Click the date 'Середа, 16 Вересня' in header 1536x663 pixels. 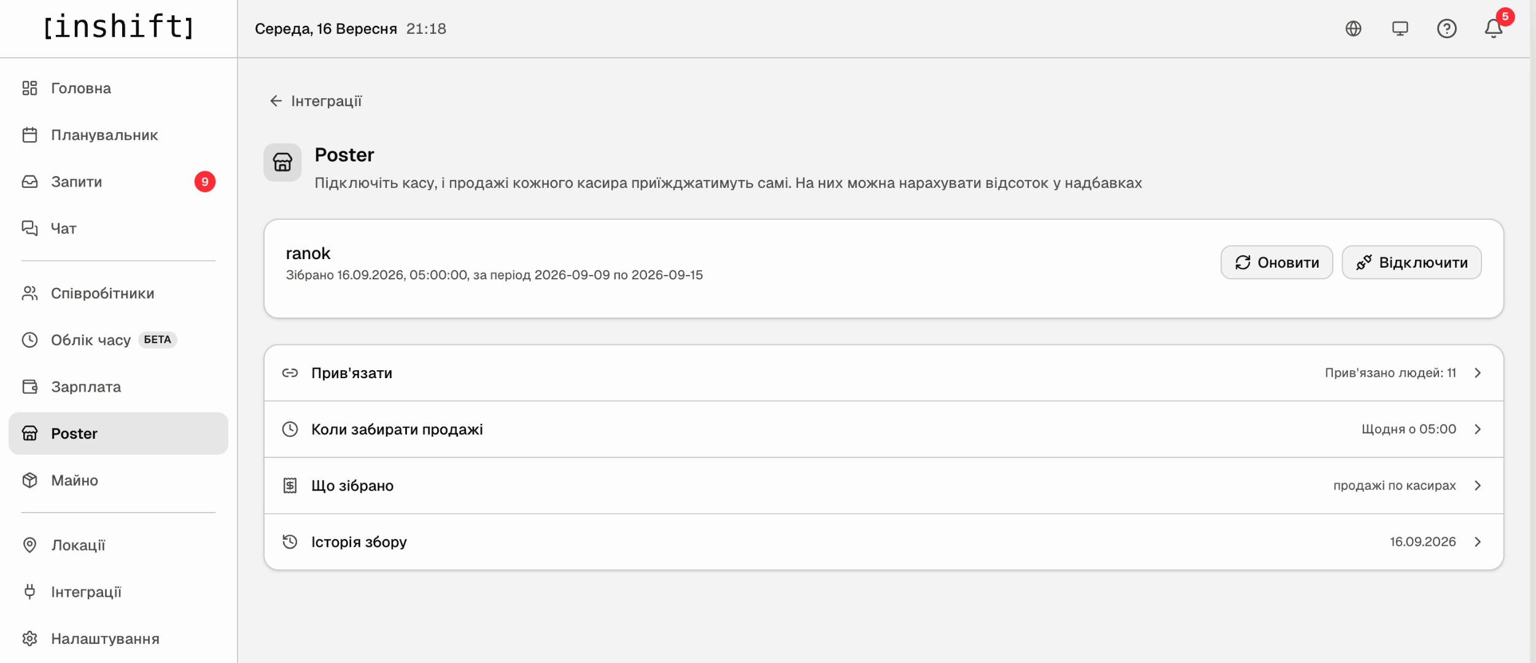[x=325, y=29]
